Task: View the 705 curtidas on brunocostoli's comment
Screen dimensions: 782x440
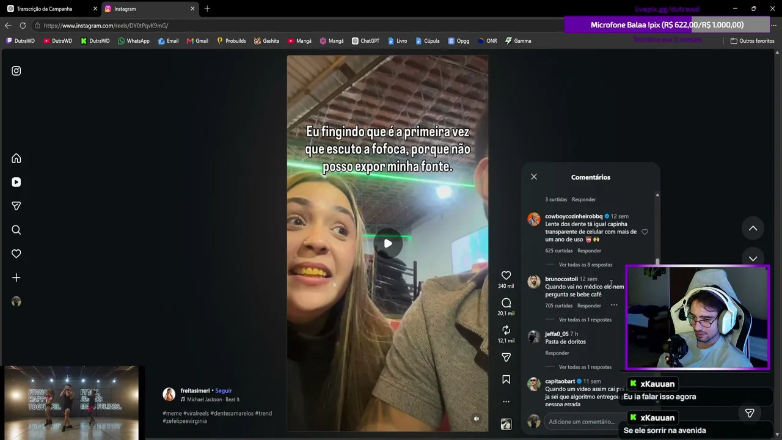Action: click(x=559, y=306)
